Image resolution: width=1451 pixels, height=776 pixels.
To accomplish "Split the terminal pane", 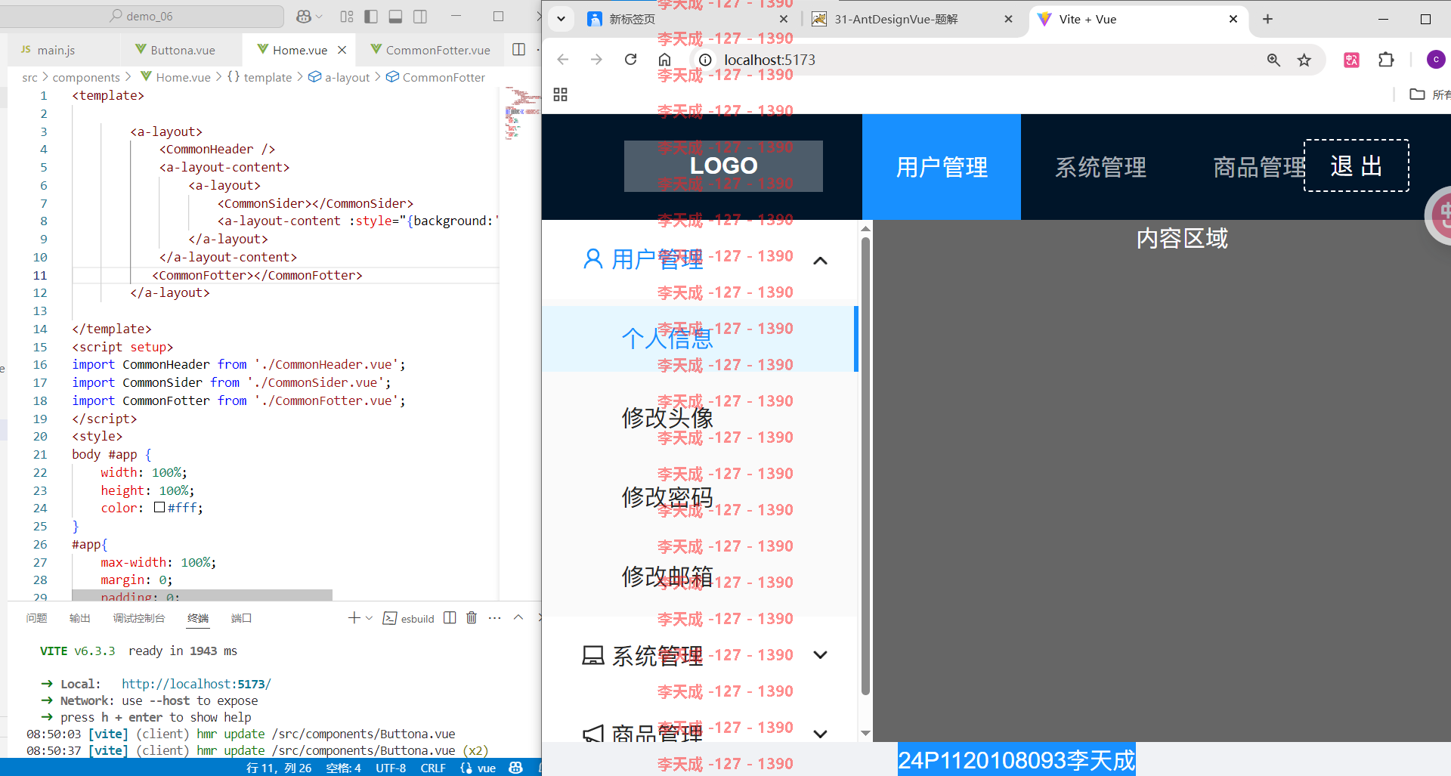I will click(x=450, y=618).
